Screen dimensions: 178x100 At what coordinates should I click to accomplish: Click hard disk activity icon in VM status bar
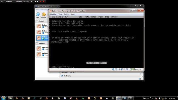(x=113, y=69)
